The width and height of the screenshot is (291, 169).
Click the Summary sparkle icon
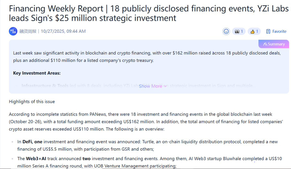click(265, 44)
